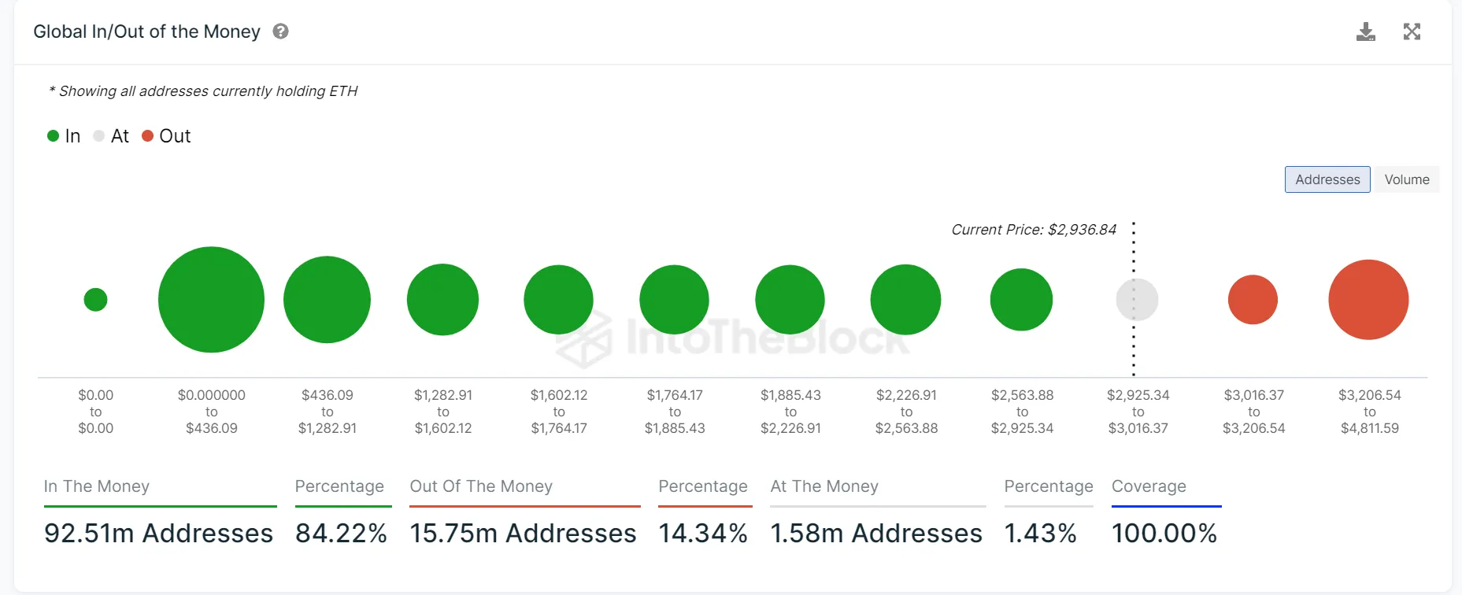
Task: Click the small red bubble $3,016.37–$3,206.54
Action: 1253,300
